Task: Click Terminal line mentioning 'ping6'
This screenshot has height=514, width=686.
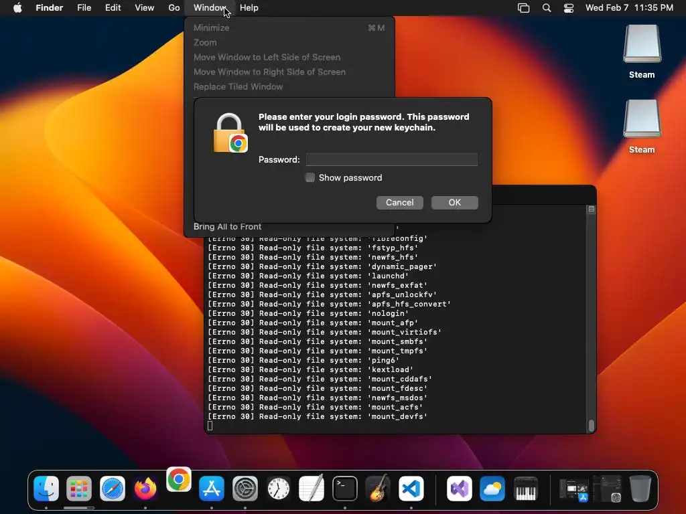Action: pos(303,360)
